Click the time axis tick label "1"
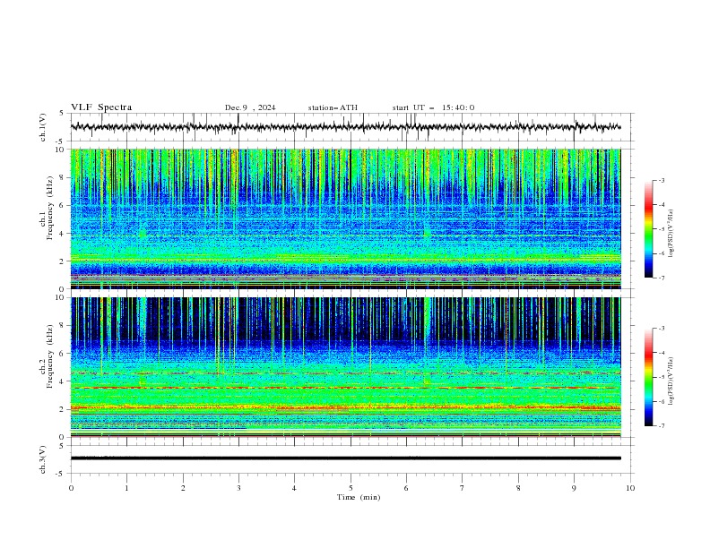This screenshot has width=710, height=548. coord(126,488)
